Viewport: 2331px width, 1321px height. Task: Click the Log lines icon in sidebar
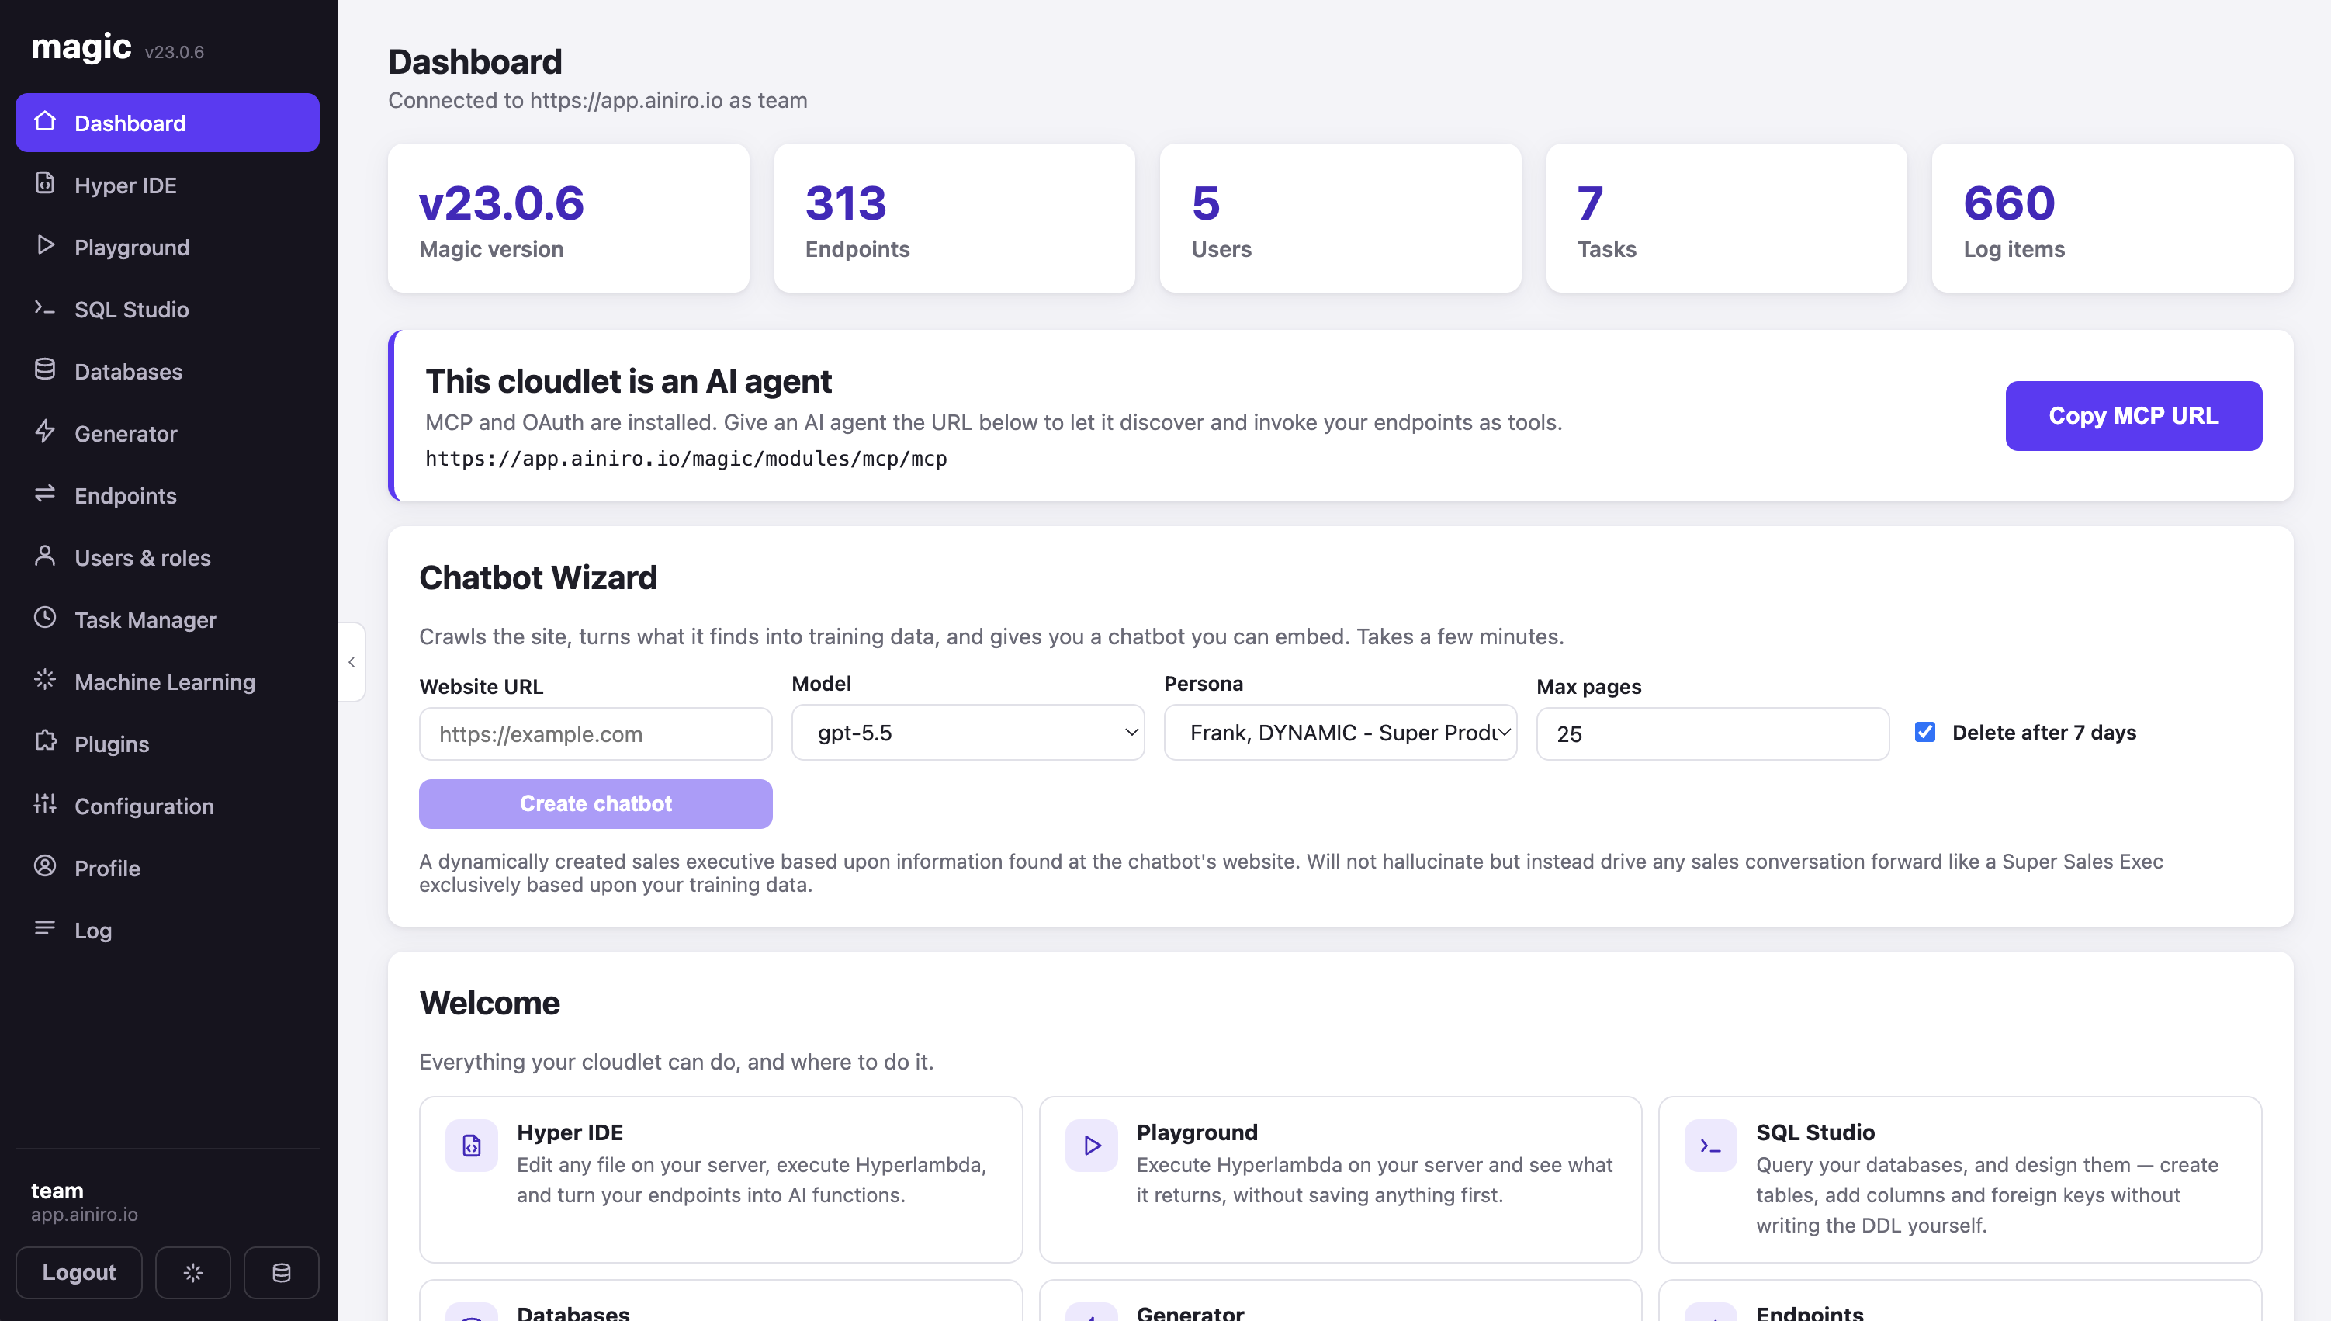45,929
